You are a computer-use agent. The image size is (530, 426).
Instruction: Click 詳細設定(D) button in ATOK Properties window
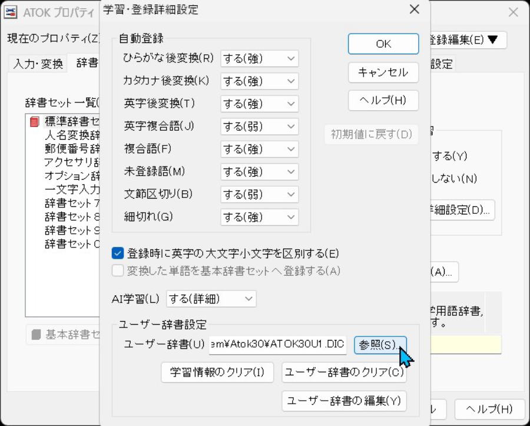click(x=462, y=210)
